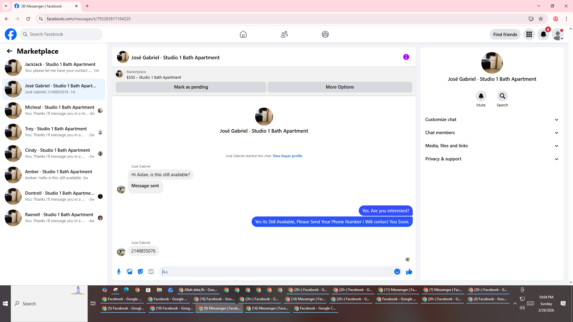
Task: Open the Facebook Home icon
Action: [243, 34]
